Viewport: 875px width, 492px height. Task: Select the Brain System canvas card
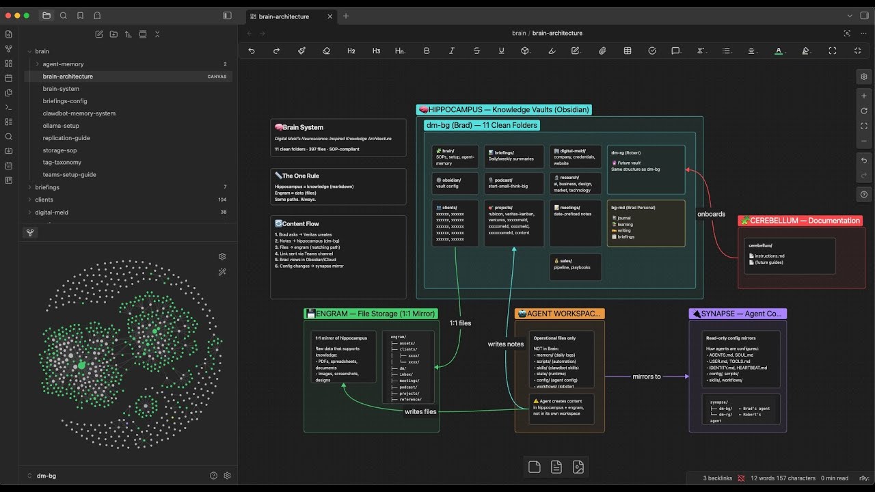click(x=338, y=137)
